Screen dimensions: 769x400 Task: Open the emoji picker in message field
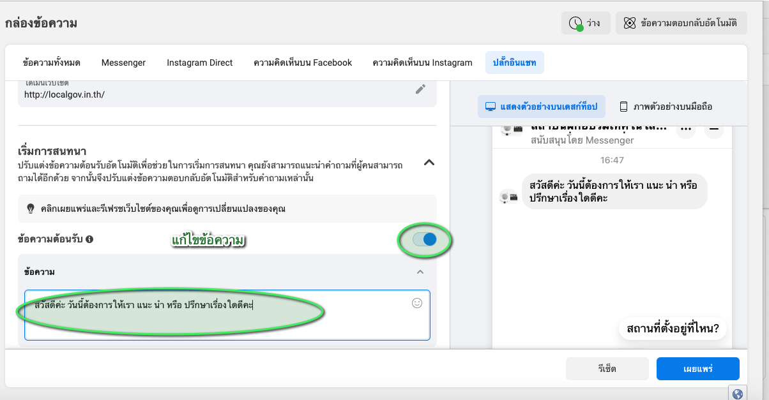[417, 304]
